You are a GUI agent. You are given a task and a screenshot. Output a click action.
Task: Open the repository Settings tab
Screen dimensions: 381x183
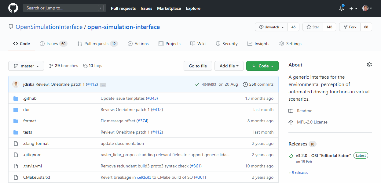[x=290, y=44]
